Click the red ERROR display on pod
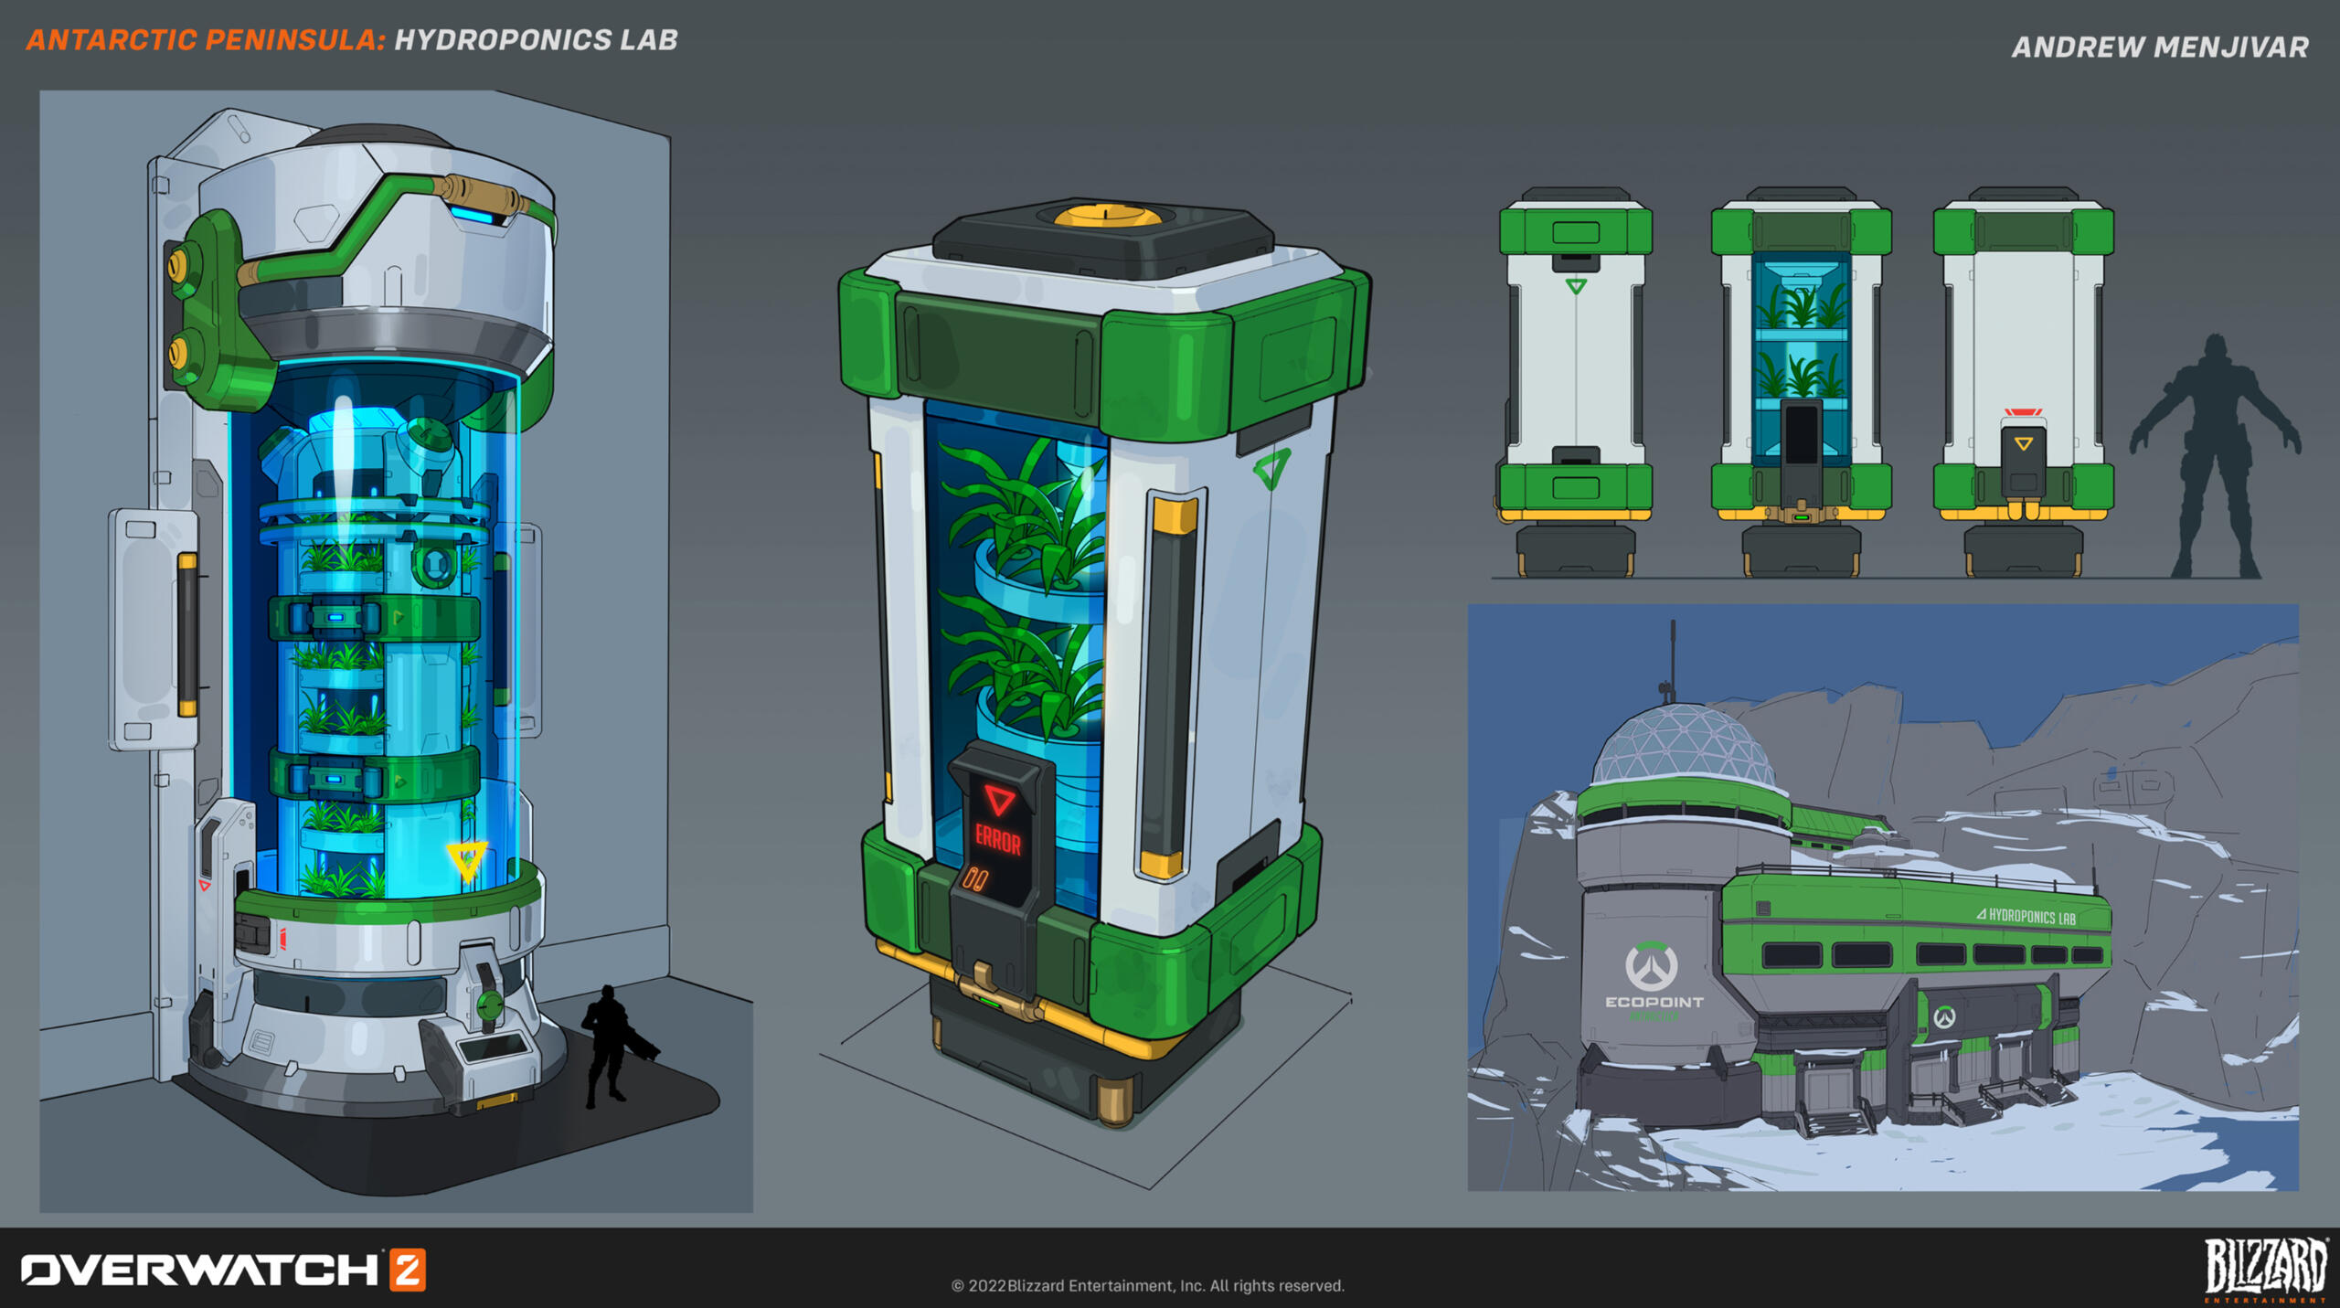 [997, 838]
